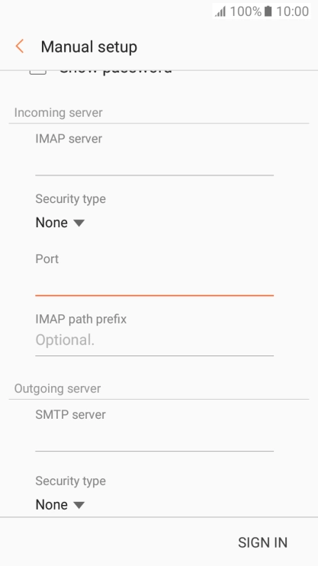Focus the IMAP path prefix Optional field
This screenshot has height=566, width=318.
155,340
